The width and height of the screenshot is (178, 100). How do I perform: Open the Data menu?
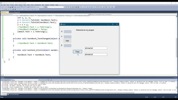click(28, 5)
